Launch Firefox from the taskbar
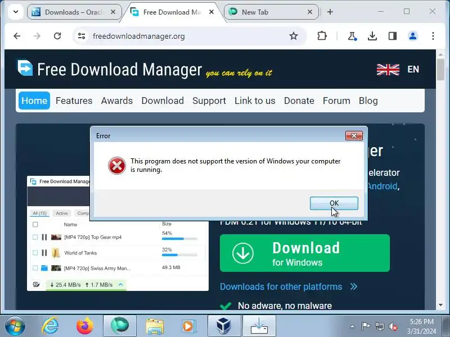 pos(85,326)
